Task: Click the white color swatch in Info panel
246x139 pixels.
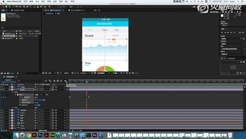Action: point(222,15)
